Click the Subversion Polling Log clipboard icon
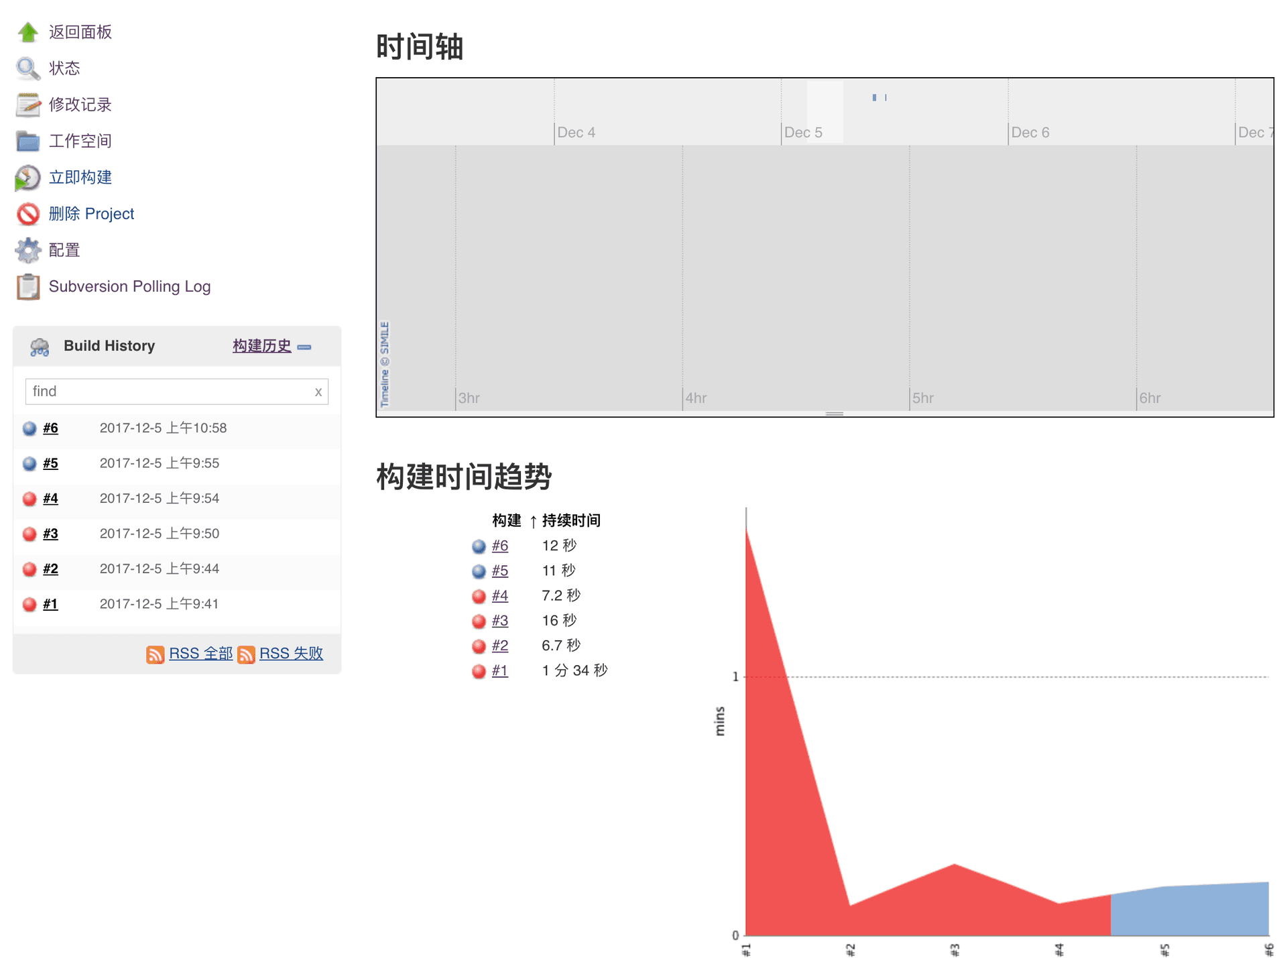Screen dimensions: 1287x958 pos(27,287)
